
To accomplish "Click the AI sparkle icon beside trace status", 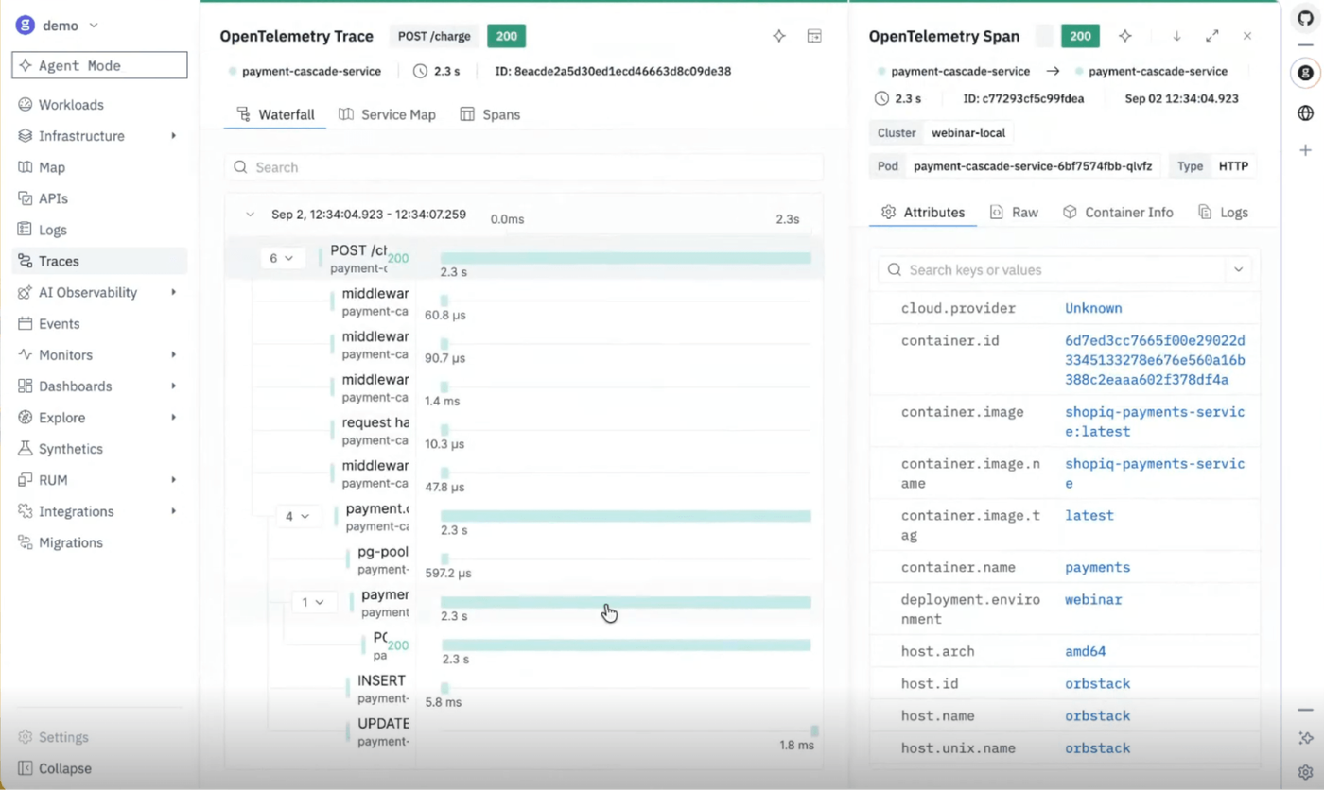I will pos(779,36).
